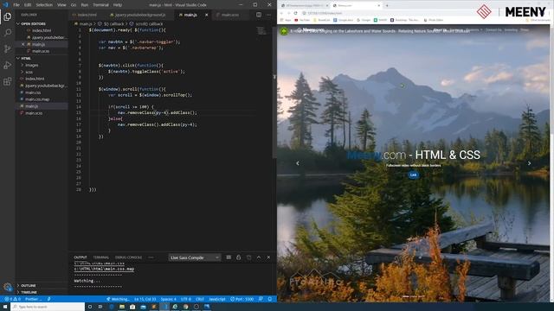Open main.scss in Open Editors list
Image resolution: width=554 pixels, height=311 pixels.
click(41, 51)
